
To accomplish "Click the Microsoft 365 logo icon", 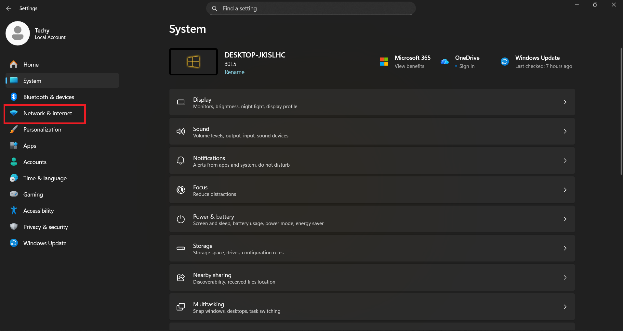I will (x=384, y=61).
